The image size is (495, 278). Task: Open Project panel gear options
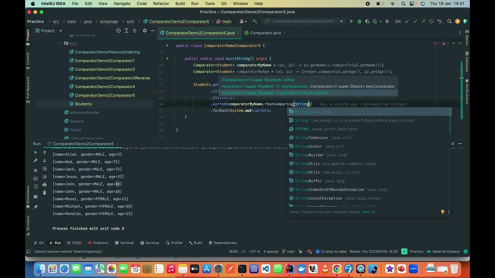(145, 31)
